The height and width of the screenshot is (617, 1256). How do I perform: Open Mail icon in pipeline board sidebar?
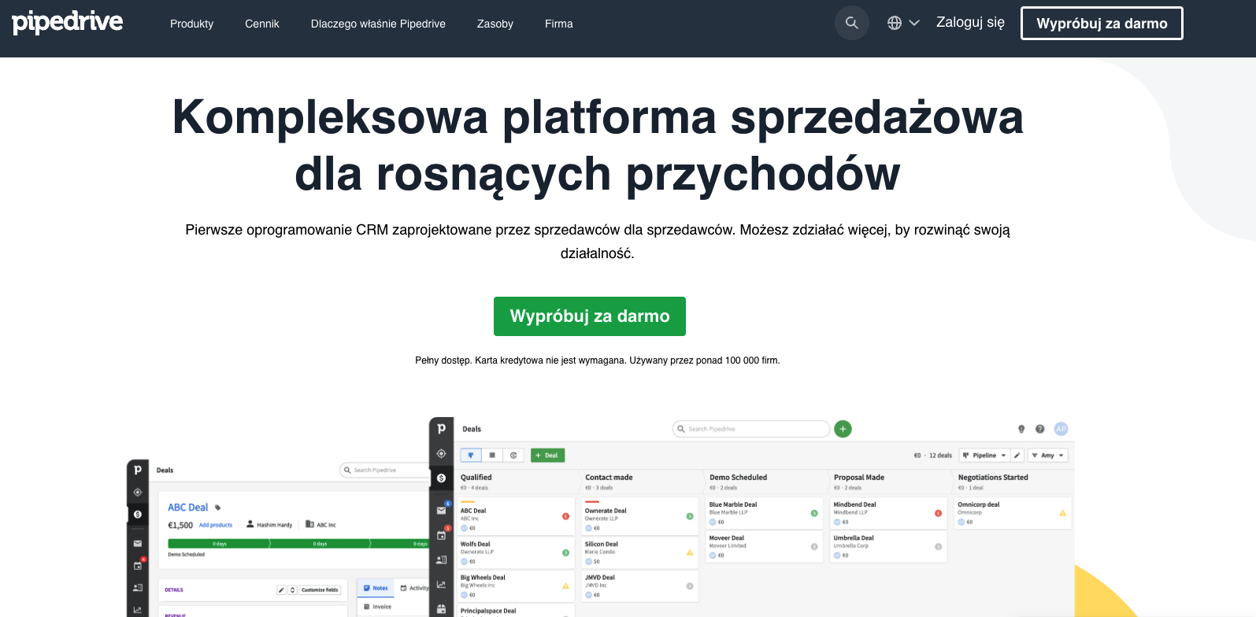pos(441,511)
